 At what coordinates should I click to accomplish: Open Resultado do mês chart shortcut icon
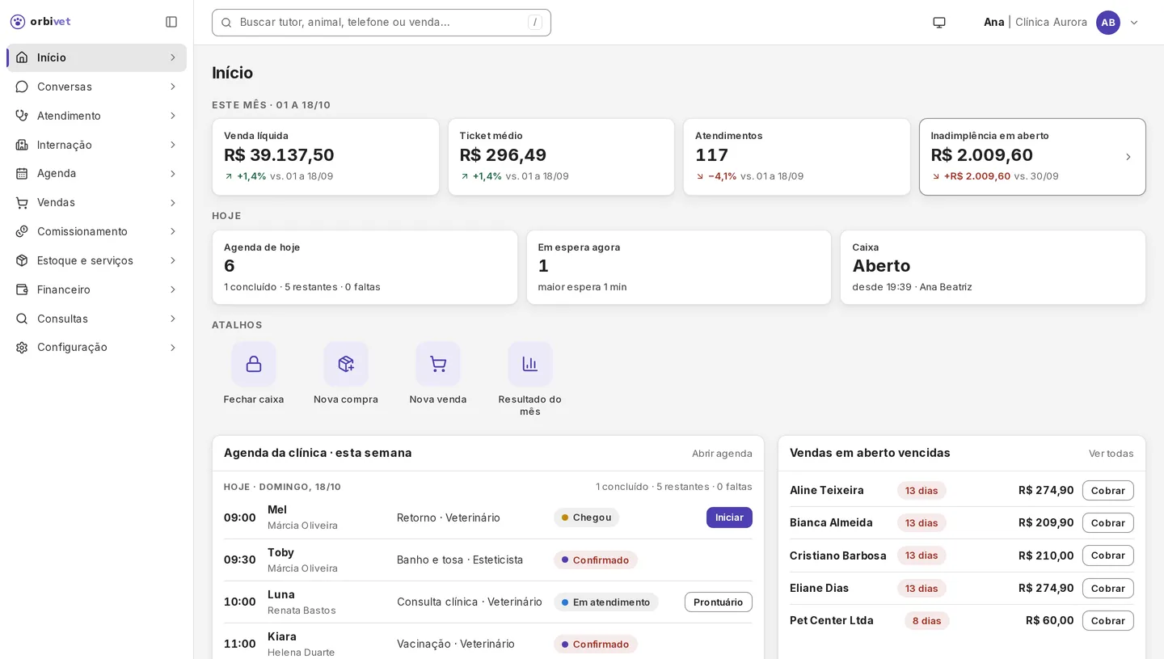[530, 364]
